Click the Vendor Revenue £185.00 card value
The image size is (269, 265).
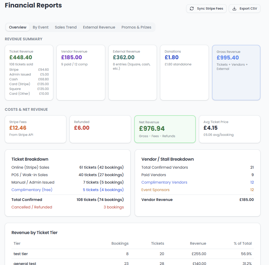click(x=72, y=57)
